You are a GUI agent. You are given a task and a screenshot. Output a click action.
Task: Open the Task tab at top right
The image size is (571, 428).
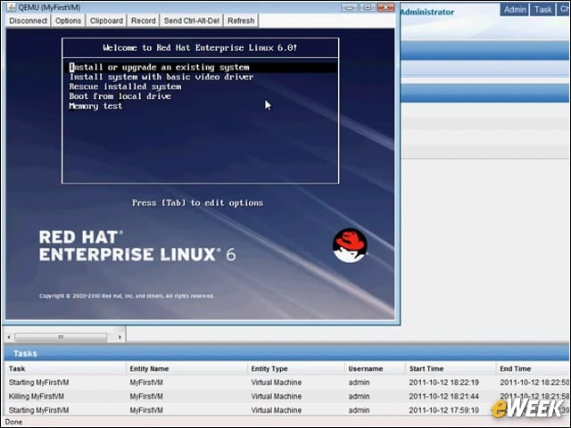542,10
